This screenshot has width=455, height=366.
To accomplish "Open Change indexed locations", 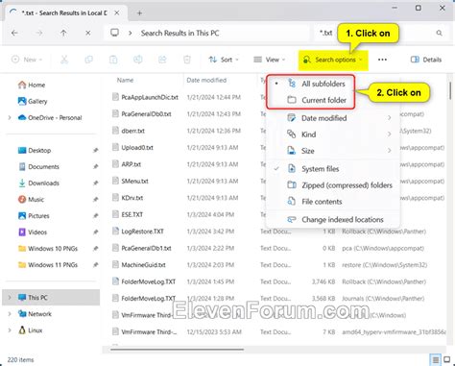I will (333, 220).
